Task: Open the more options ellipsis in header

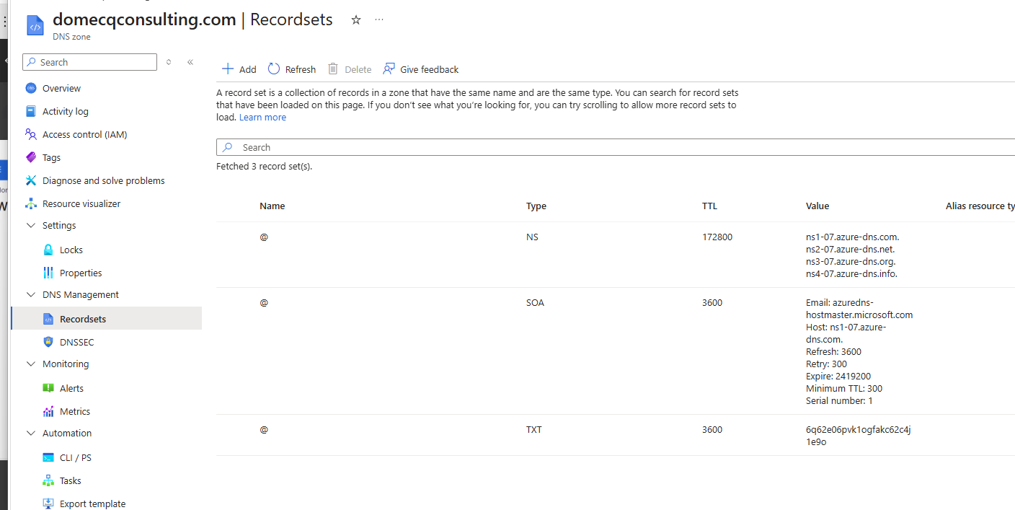Action: (380, 19)
